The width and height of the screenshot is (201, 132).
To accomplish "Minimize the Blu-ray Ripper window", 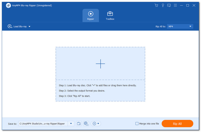I will tap(181, 5).
